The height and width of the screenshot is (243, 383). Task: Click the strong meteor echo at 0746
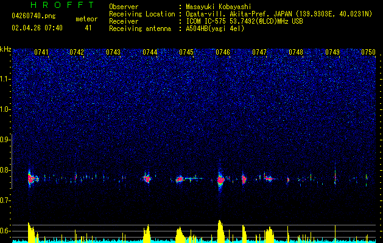coord(220,180)
